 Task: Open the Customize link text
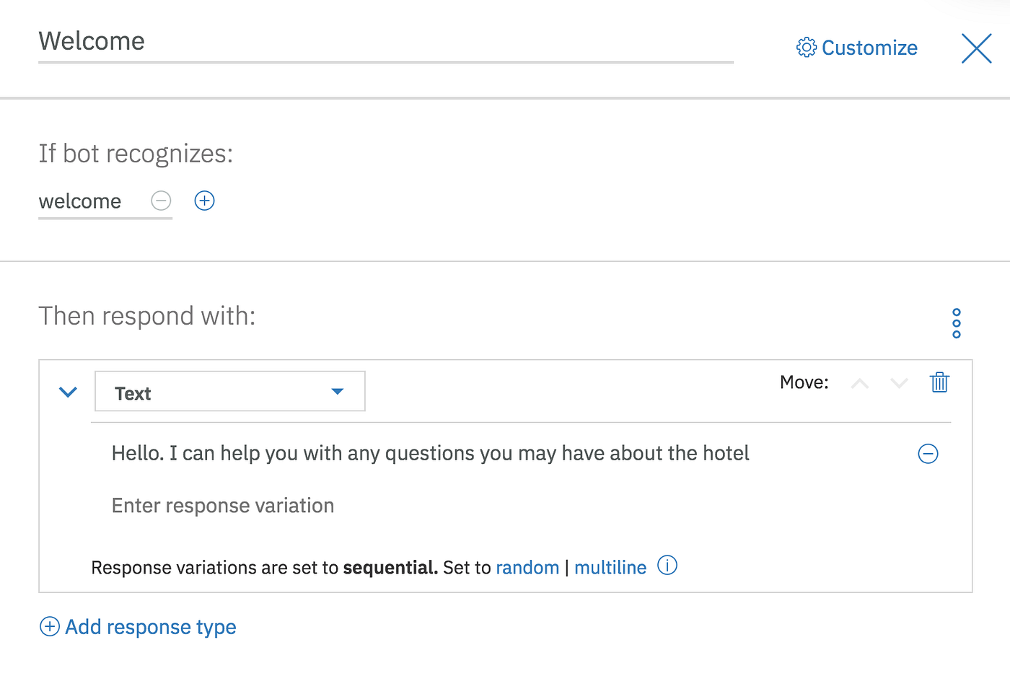(869, 48)
